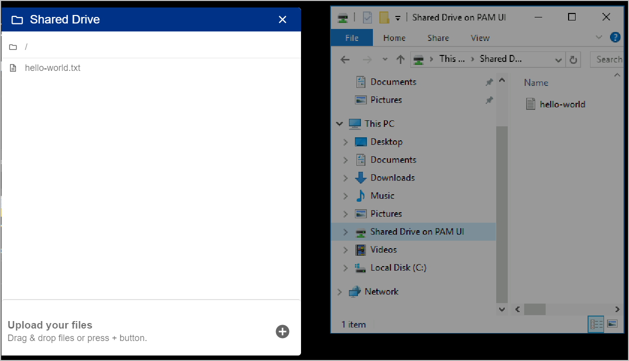Refresh the folder with the refresh icon
629x361 pixels.
[573, 59]
